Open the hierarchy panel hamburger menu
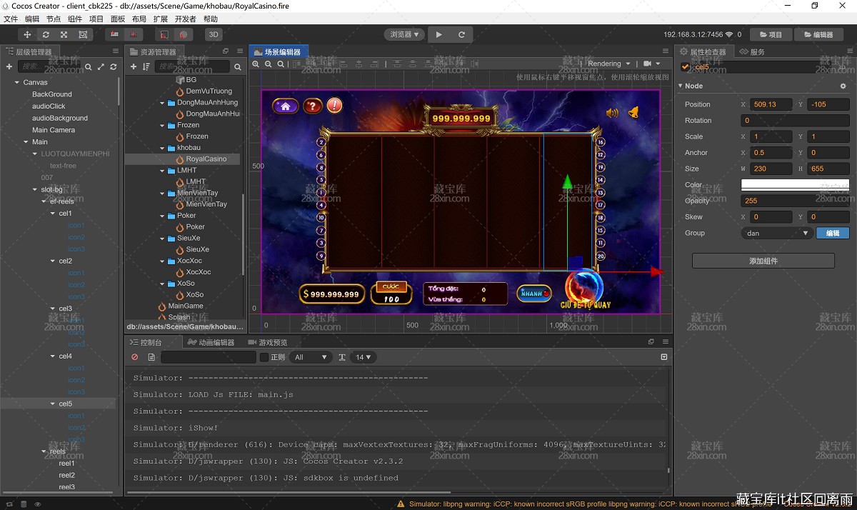 click(116, 51)
